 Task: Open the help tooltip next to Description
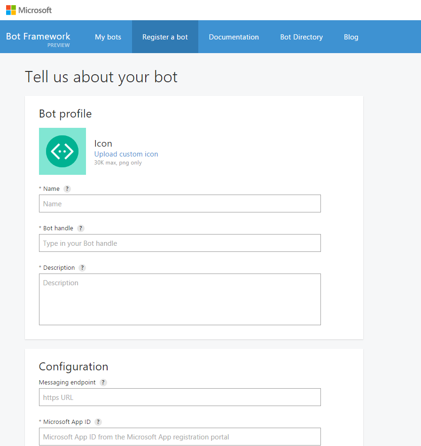tap(82, 267)
